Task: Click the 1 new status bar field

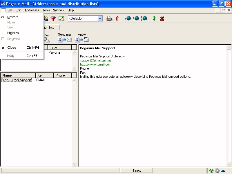Action: coord(136,171)
